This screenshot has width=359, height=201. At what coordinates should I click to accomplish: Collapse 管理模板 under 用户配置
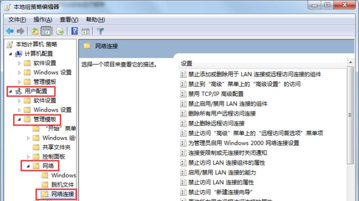tap(19, 120)
